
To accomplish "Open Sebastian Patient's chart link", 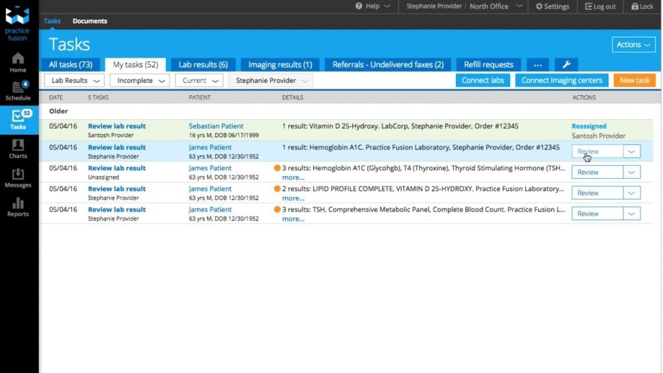I will point(216,126).
